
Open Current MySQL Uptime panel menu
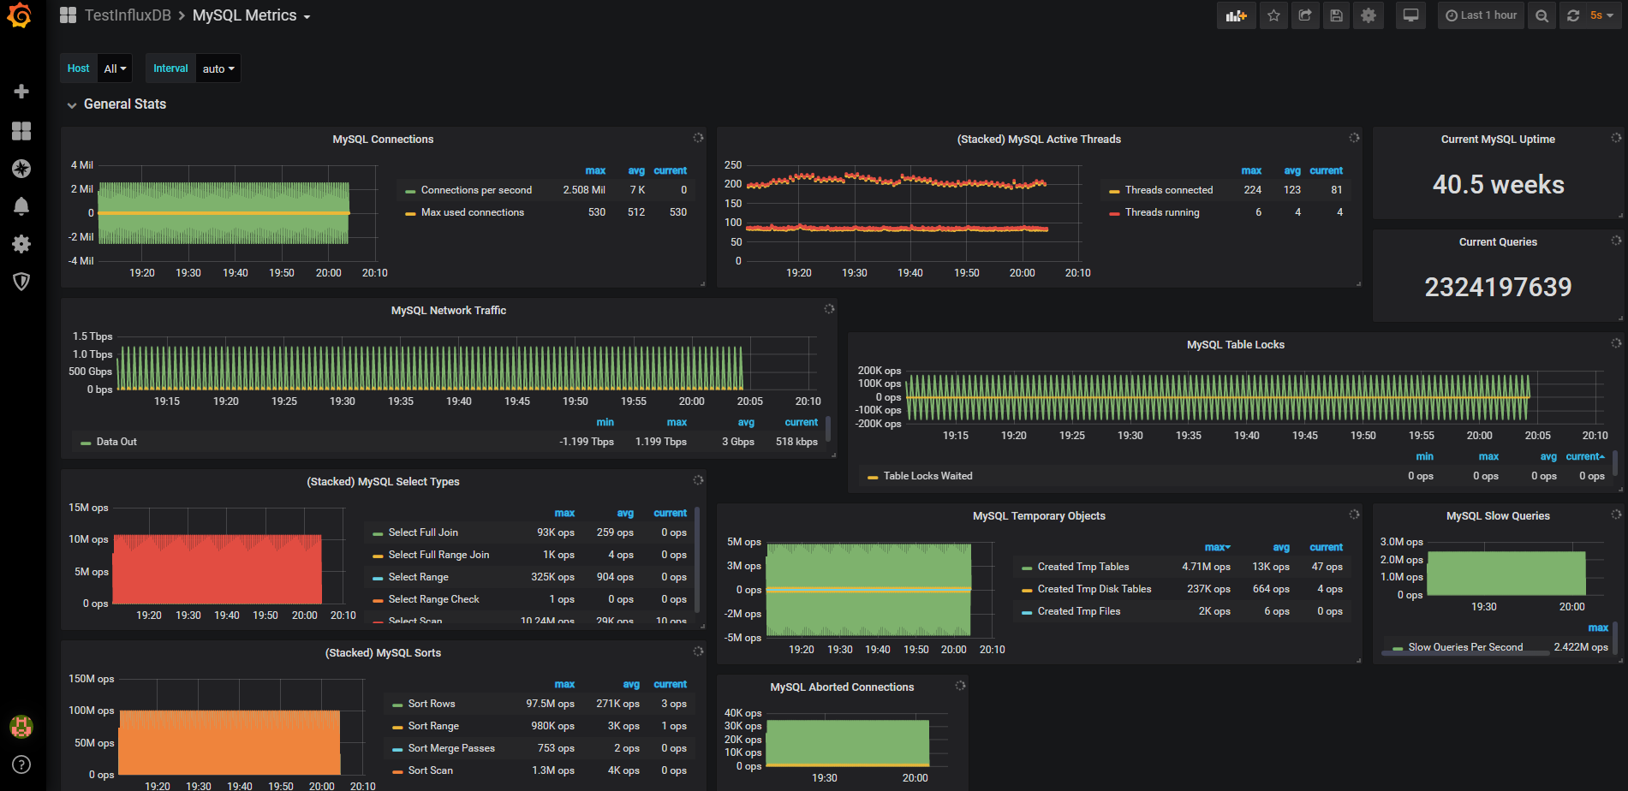pyautogui.click(x=1498, y=140)
